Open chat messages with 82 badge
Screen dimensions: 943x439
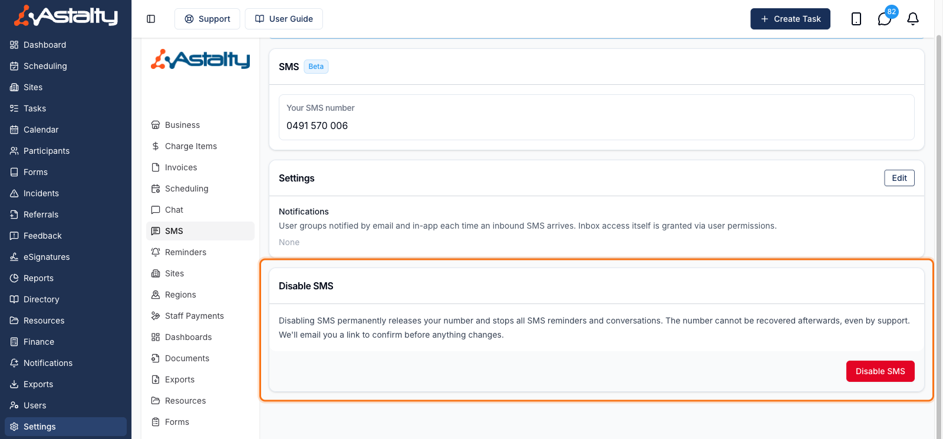point(885,19)
